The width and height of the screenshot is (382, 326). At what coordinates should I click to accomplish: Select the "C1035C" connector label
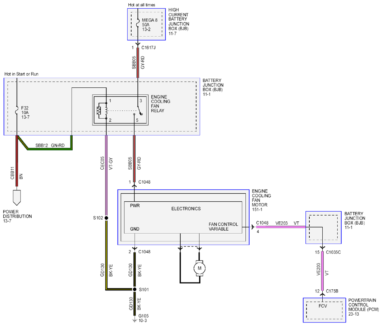click(x=333, y=252)
